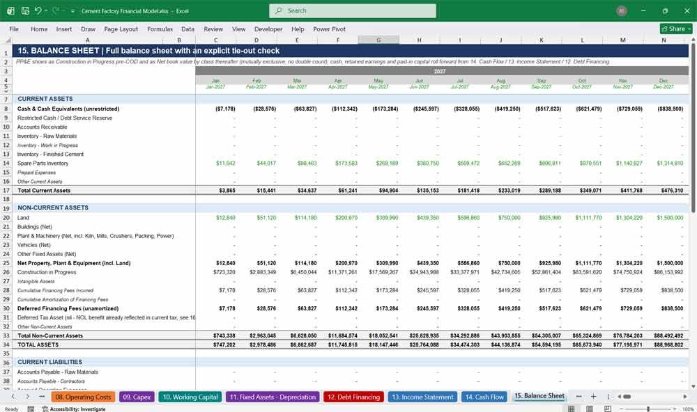Open the Developer ribbon tab
The image size is (697, 412).
coord(268,29)
